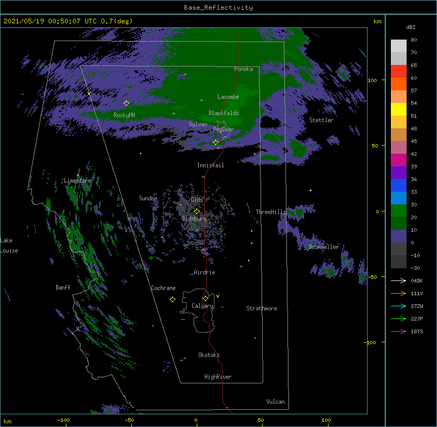The width and height of the screenshot is (437, 427).
Task: Click the Ponoka town label
Action: click(x=243, y=69)
